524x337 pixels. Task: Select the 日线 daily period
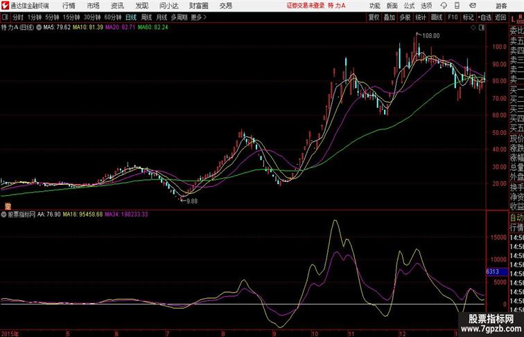click(x=131, y=17)
